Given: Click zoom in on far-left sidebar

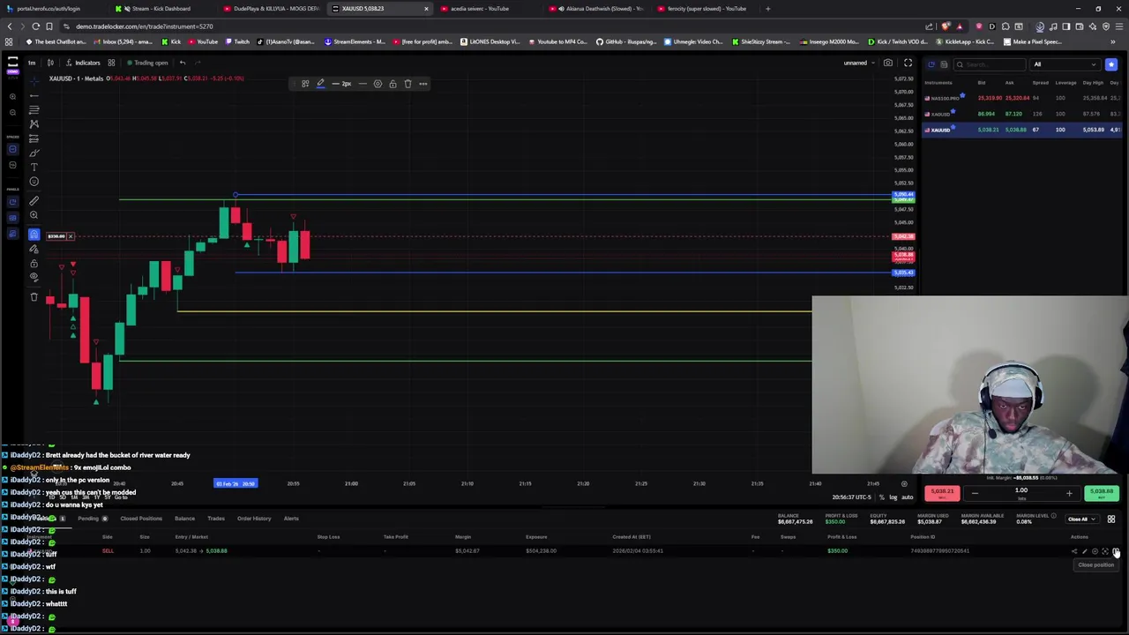Looking at the screenshot, I should pos(12,96).
